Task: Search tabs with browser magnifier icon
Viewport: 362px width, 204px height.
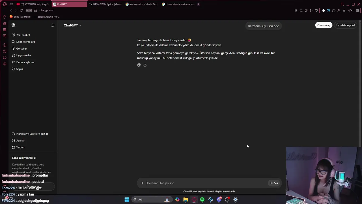Action: coord(342,4)
